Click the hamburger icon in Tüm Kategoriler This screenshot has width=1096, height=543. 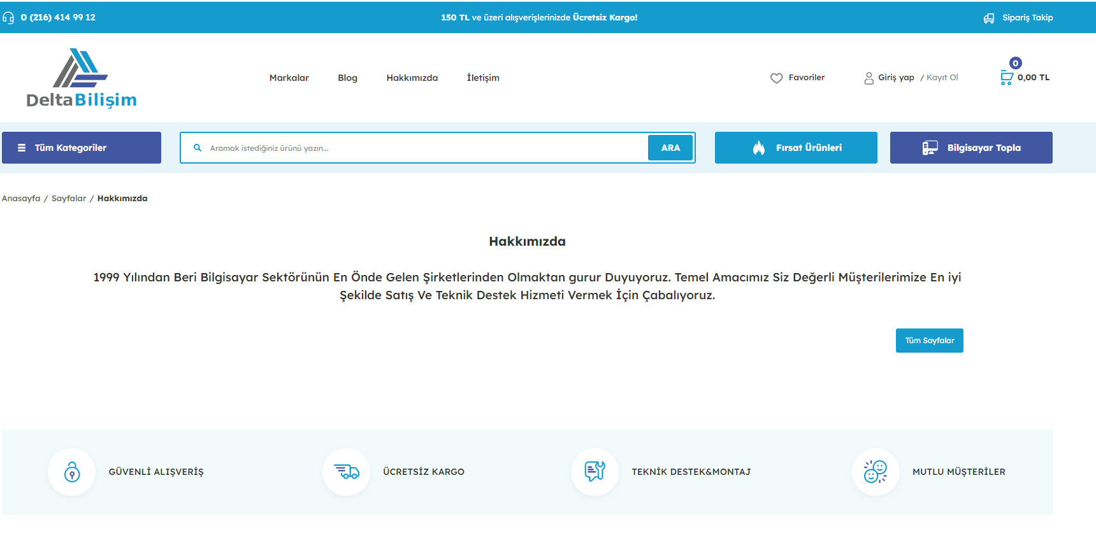pyautogui.click(x=22, y=148)
